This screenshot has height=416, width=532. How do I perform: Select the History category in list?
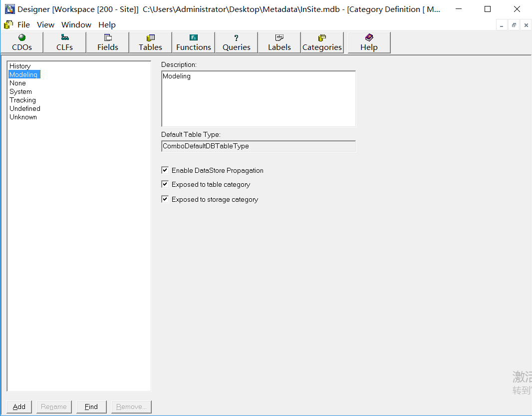pyautogui.click(x=20, y=66)
